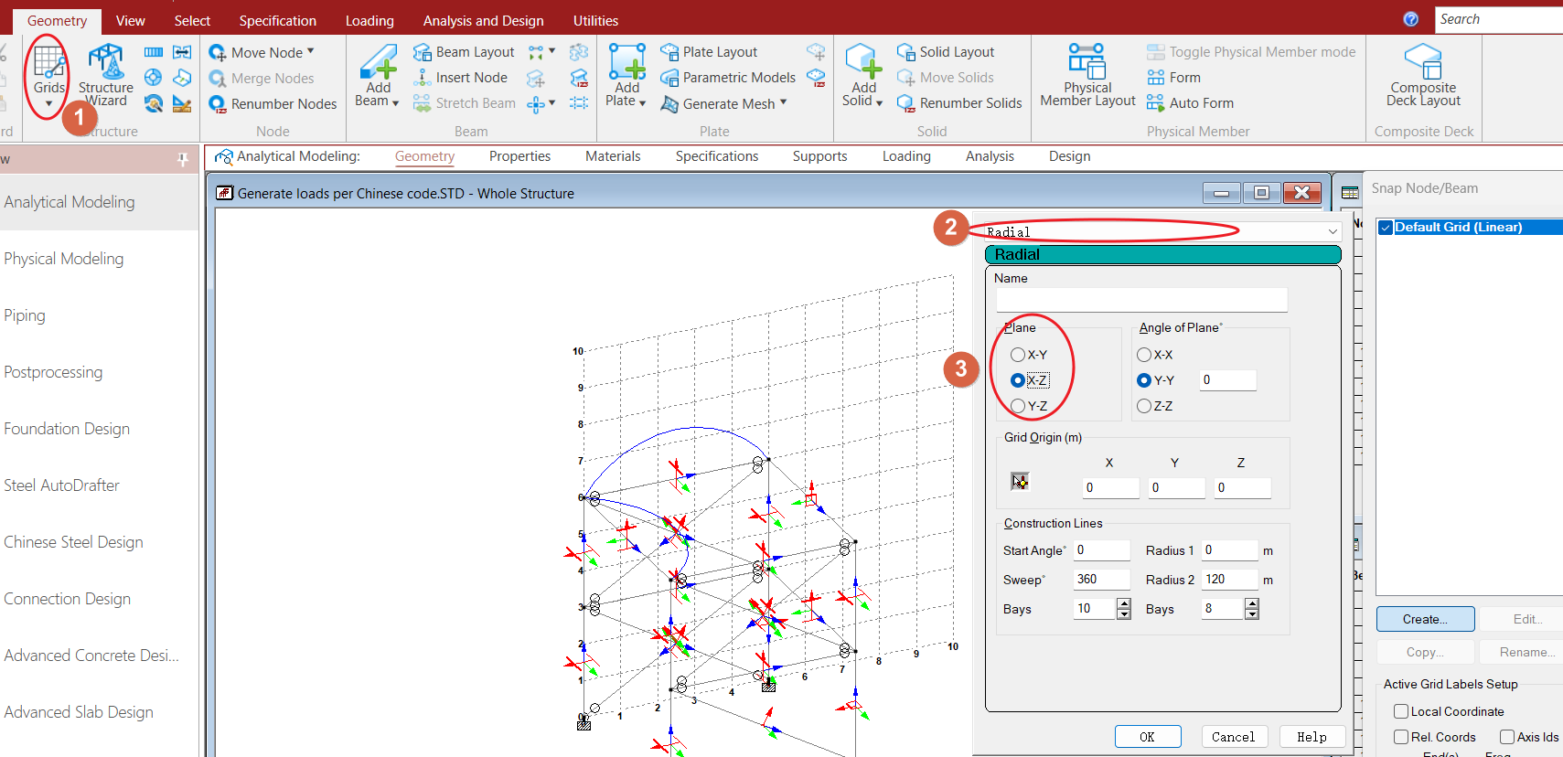This screenshot has height=757, width=1563.
Task: Open the Add Beam dropdown arrow
Action: tap(395, 102)
